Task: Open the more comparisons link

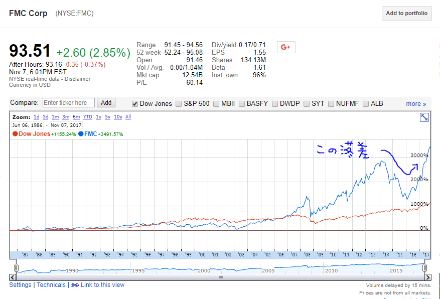Action: [x=416, y=104]
